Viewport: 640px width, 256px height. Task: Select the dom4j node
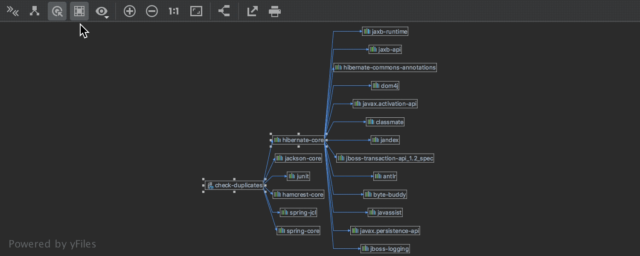[385, 86]
